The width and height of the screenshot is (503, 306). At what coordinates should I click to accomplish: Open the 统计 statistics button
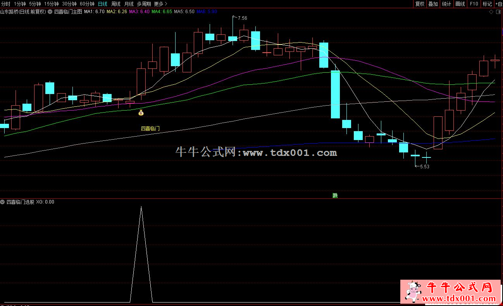tap(446, 4)
